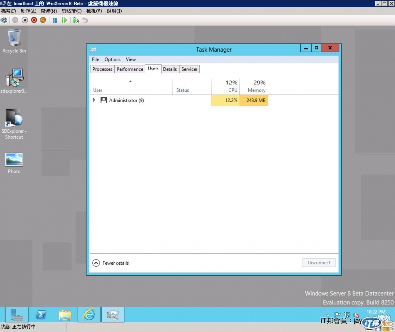Open Task Manager Options menu
Viewport: 395px width, 332px height.
click(113, 59)
